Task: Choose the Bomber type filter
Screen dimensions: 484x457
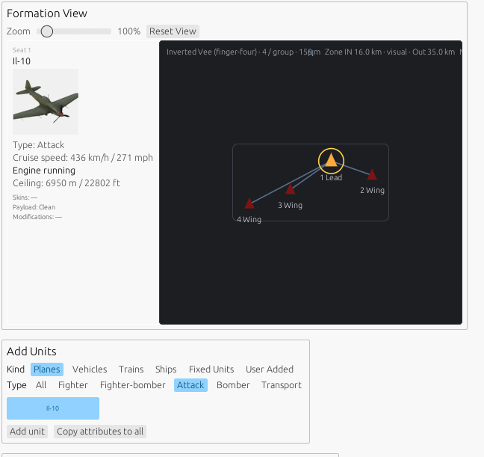Action: (x=233, y=385)
